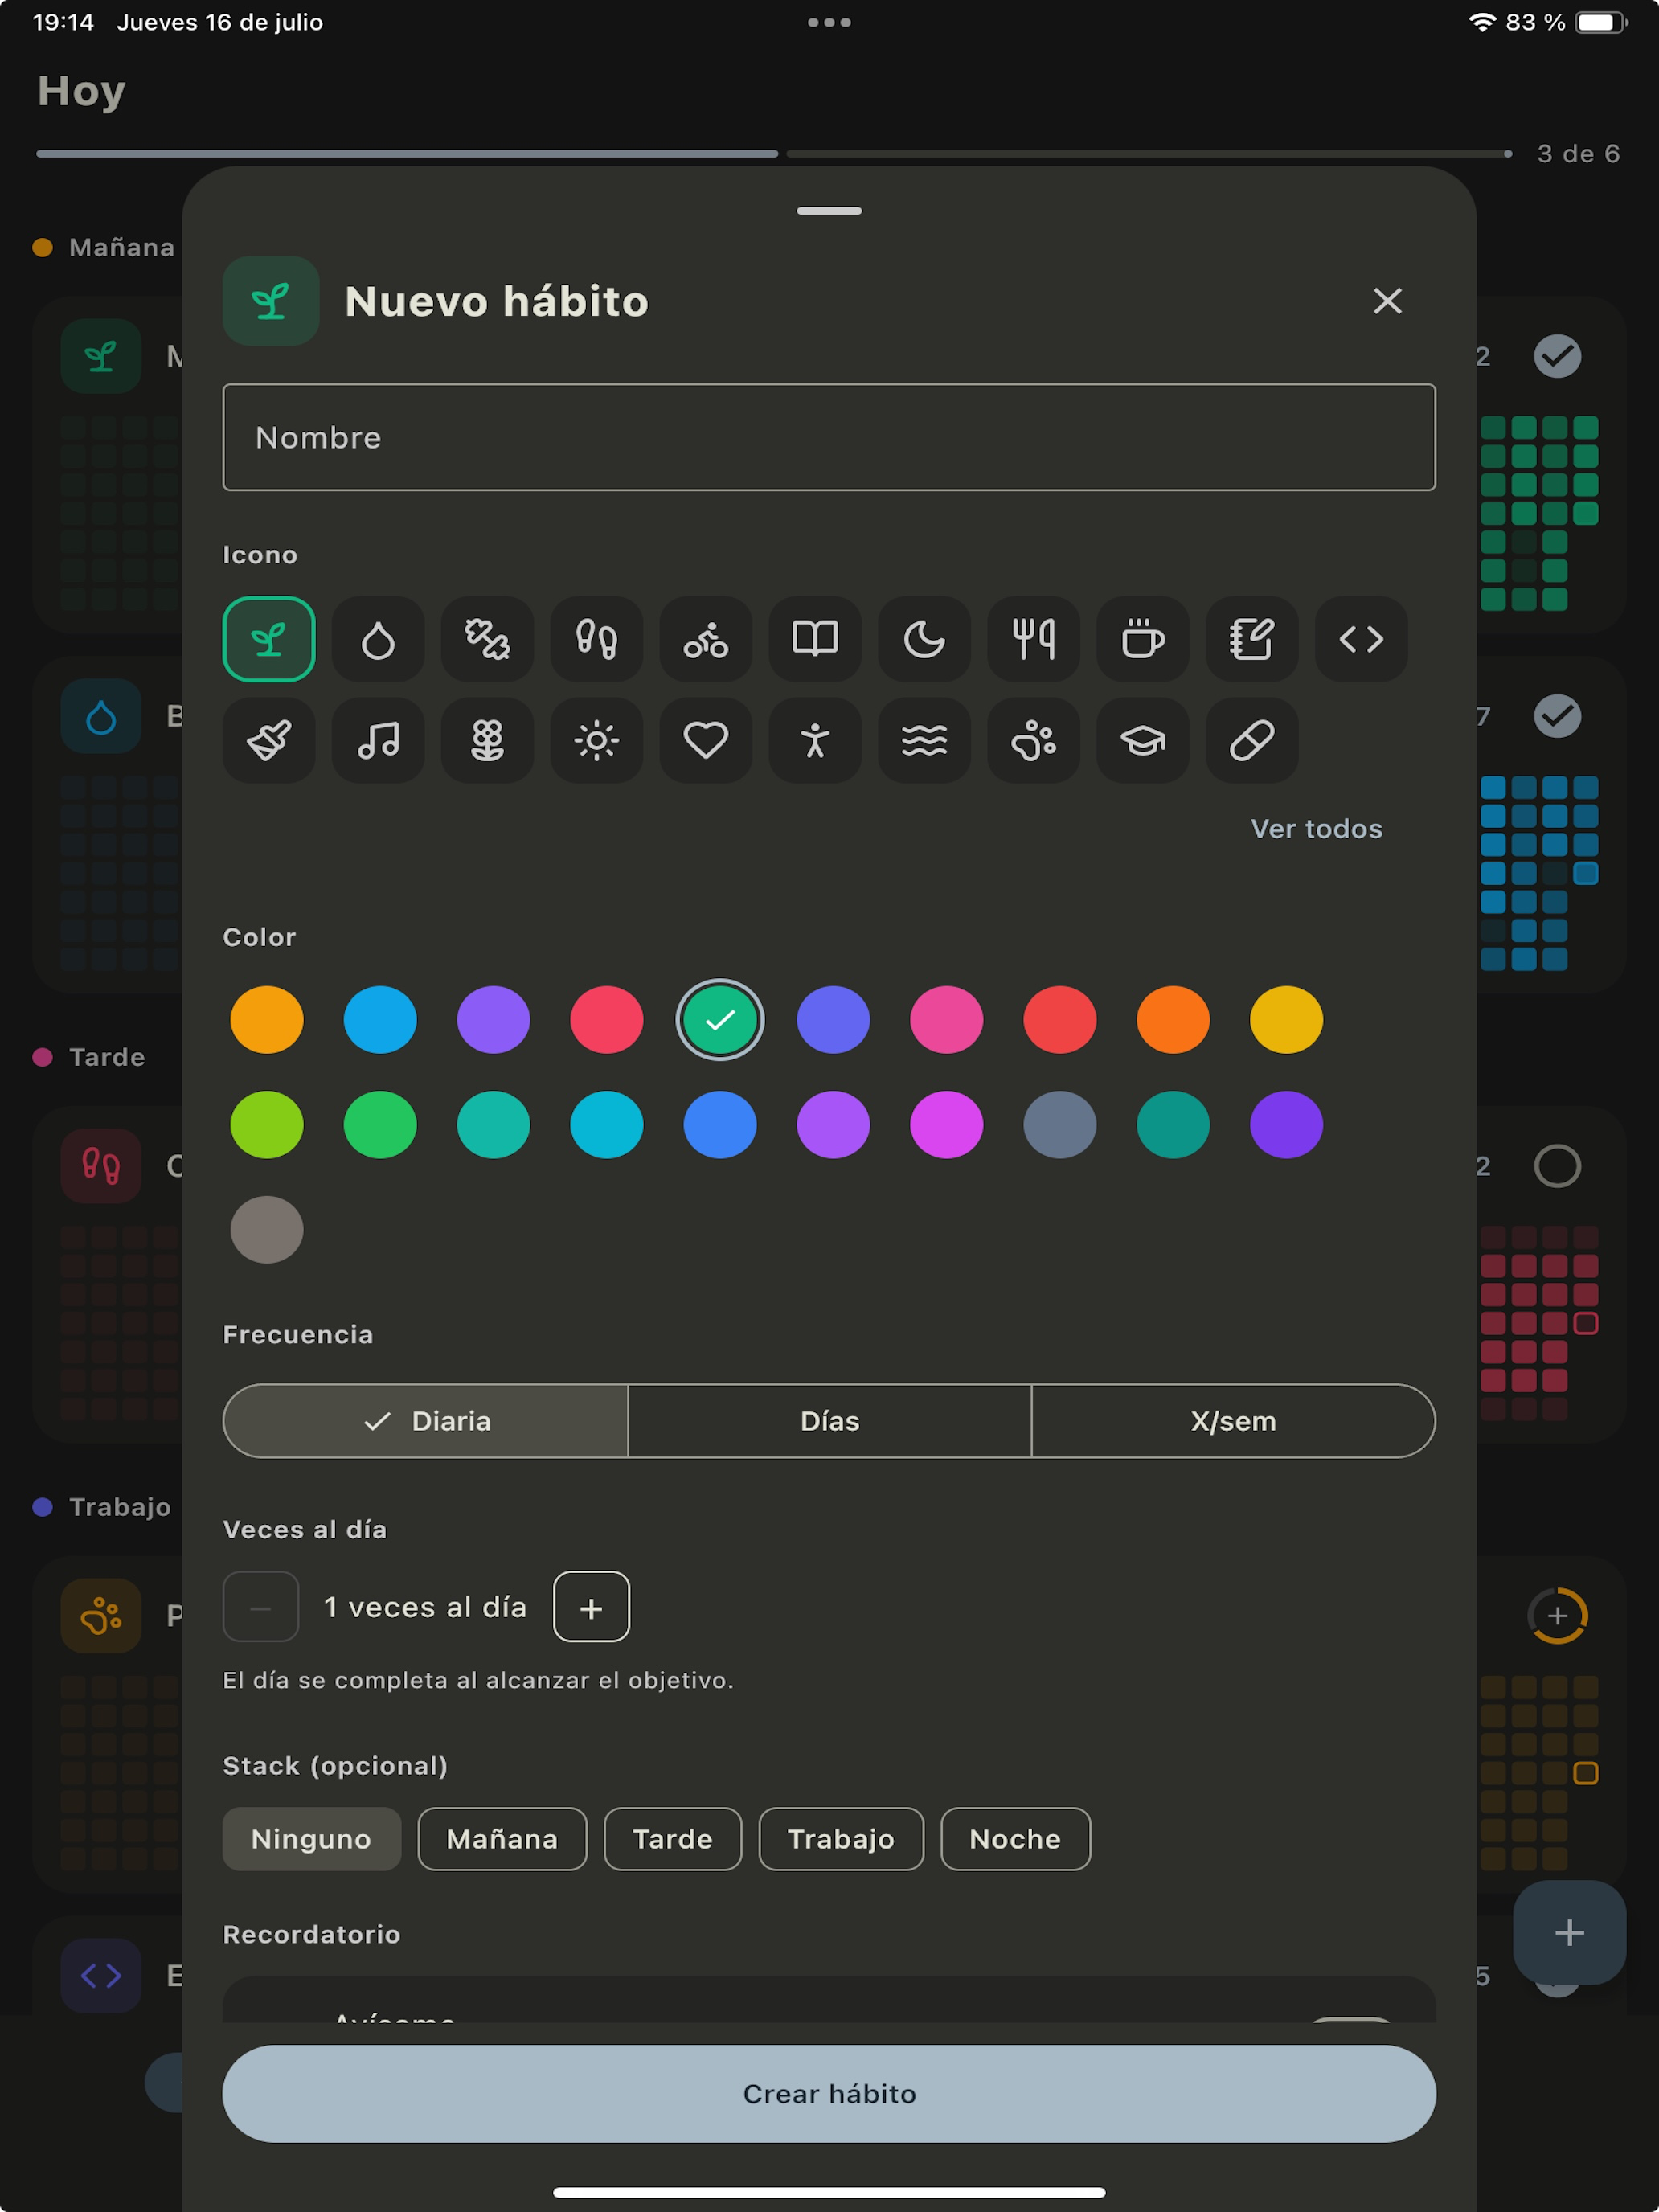This screenshot has height=2212, width=1659.
Task: Select the sun icon
Action: pyautogui.click(x=596, y=740)
